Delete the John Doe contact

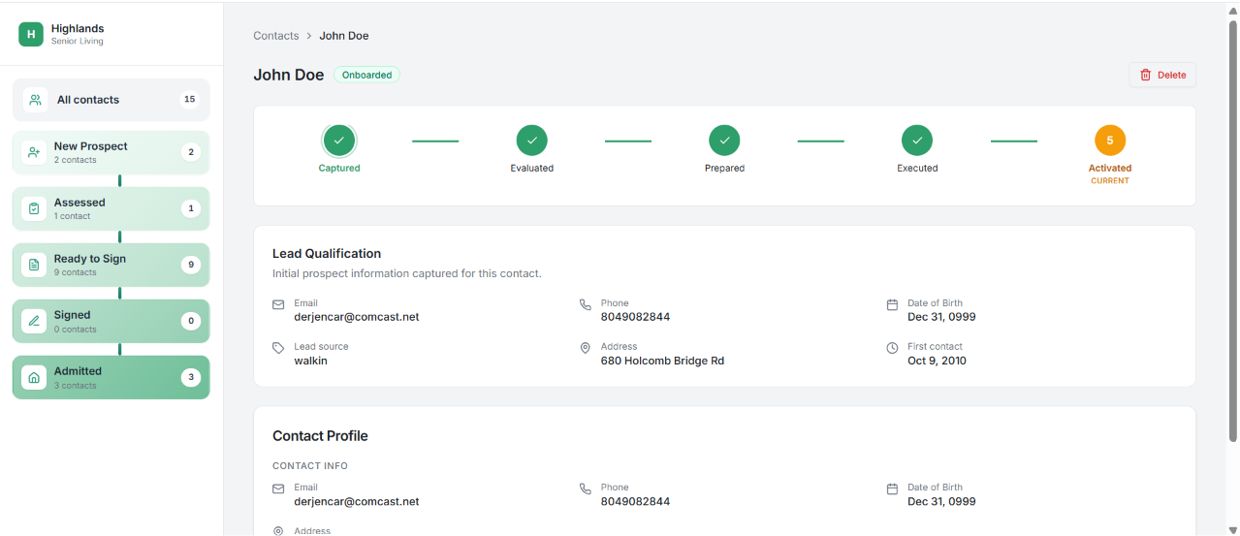pos(1162,75)
